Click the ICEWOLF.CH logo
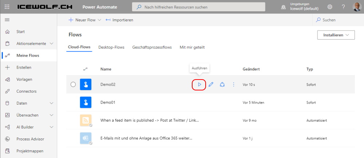This screenshot has width=364, height=158. 45,7
